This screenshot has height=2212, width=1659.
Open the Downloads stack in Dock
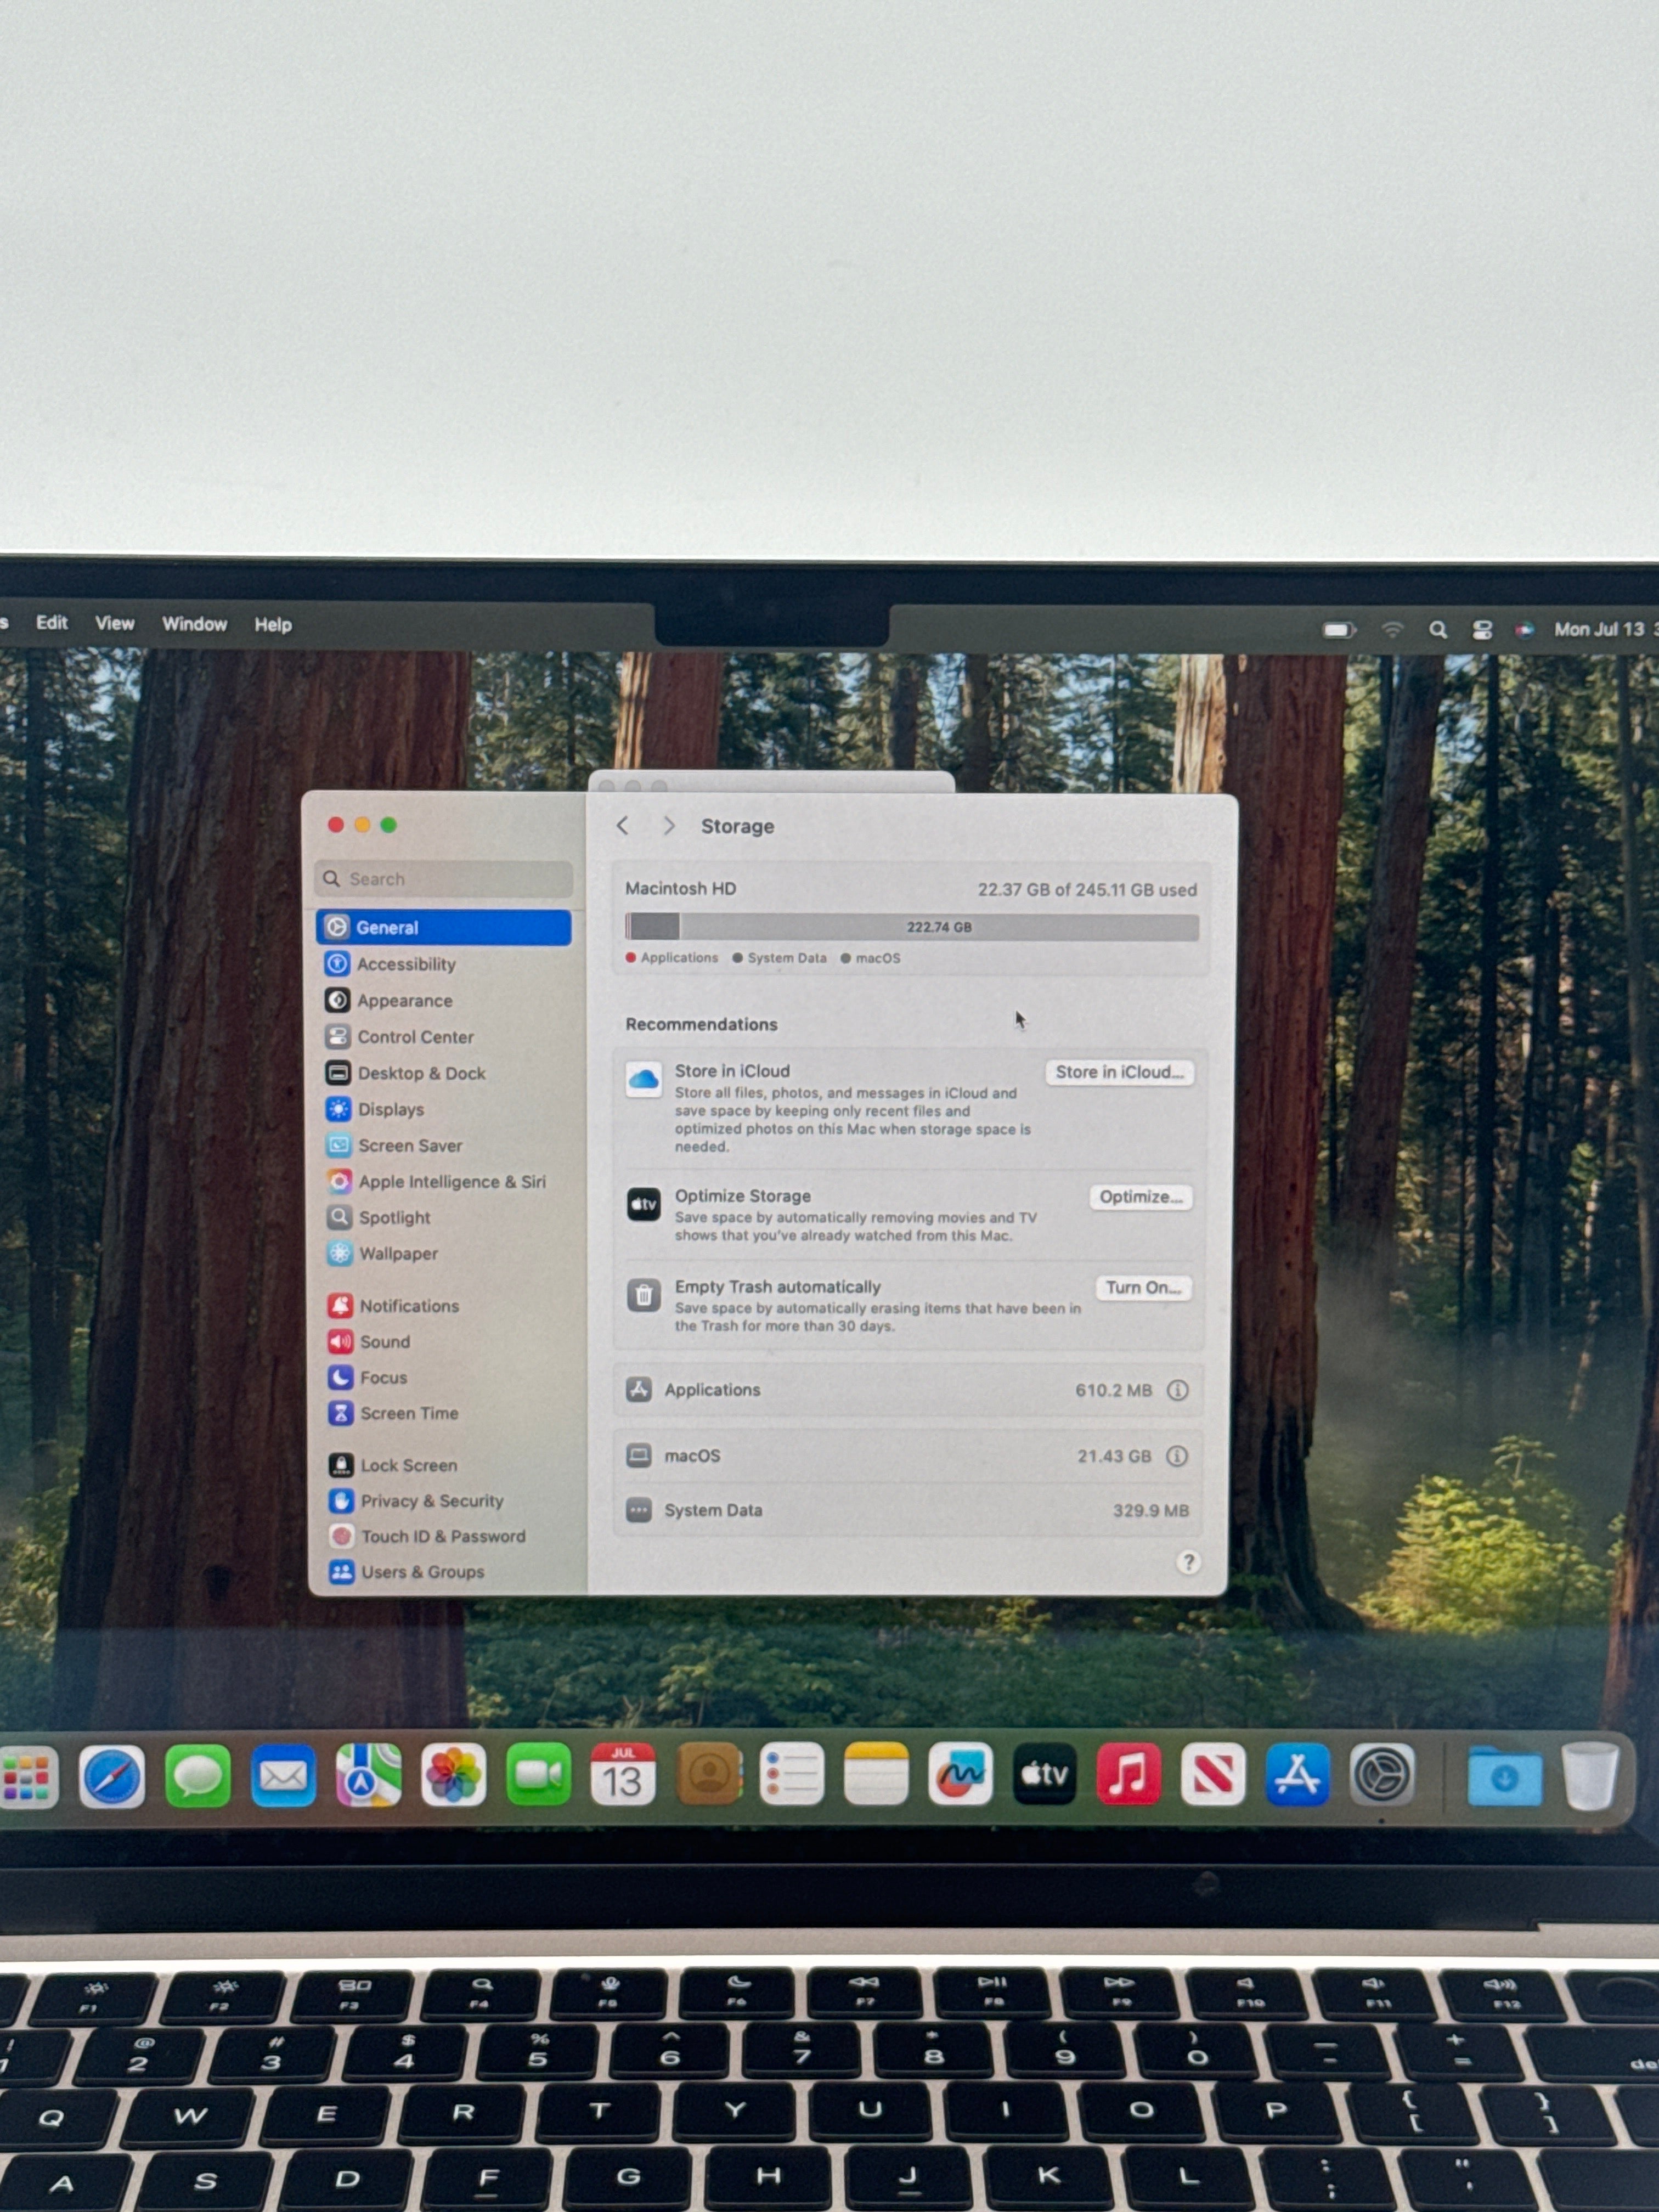pyautogui.click(x=1504, y=1776)
